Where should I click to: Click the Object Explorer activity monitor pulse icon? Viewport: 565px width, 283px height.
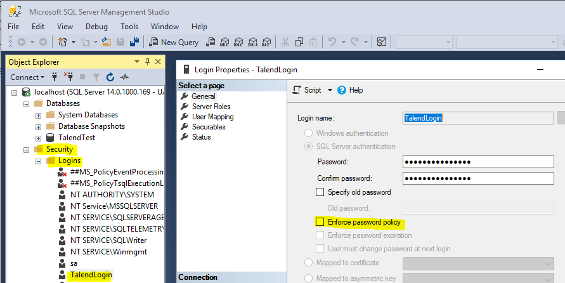coord(124,77)
